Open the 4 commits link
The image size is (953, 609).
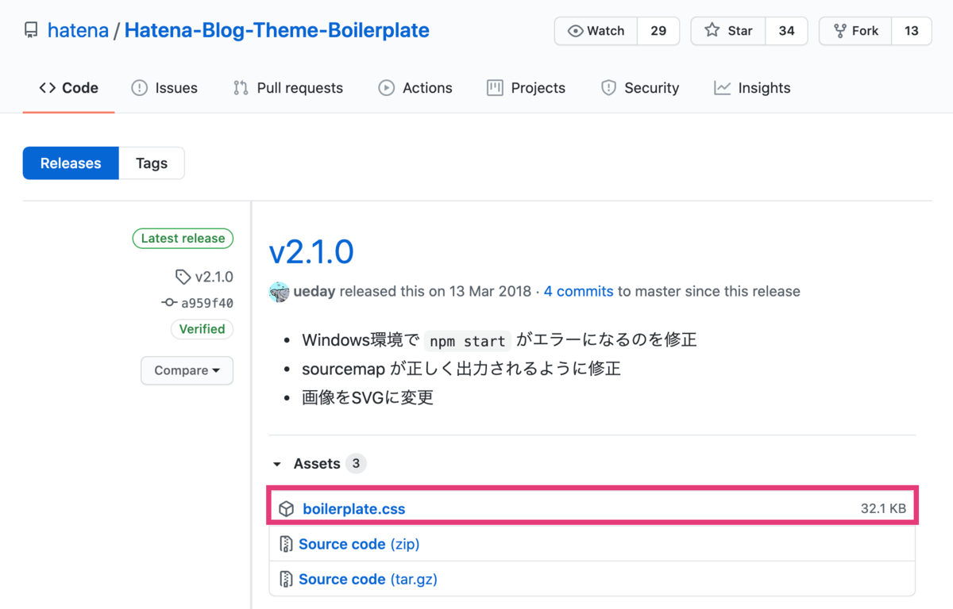pyautogui.click(x=578, y=291)
